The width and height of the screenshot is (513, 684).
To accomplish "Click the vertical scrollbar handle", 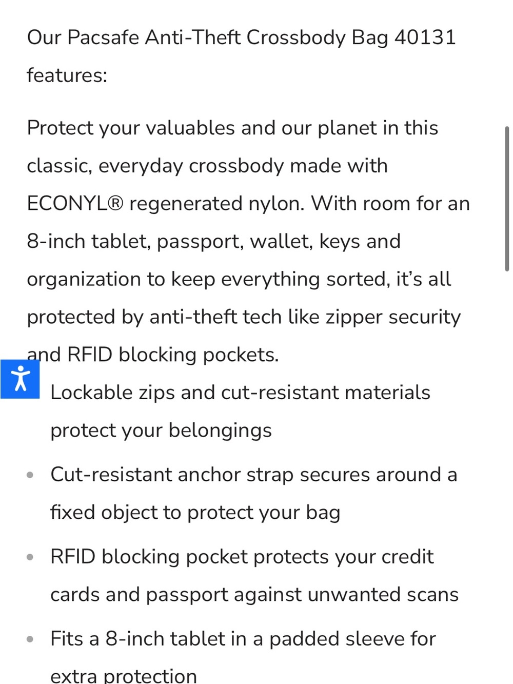I will pos(507,199).
